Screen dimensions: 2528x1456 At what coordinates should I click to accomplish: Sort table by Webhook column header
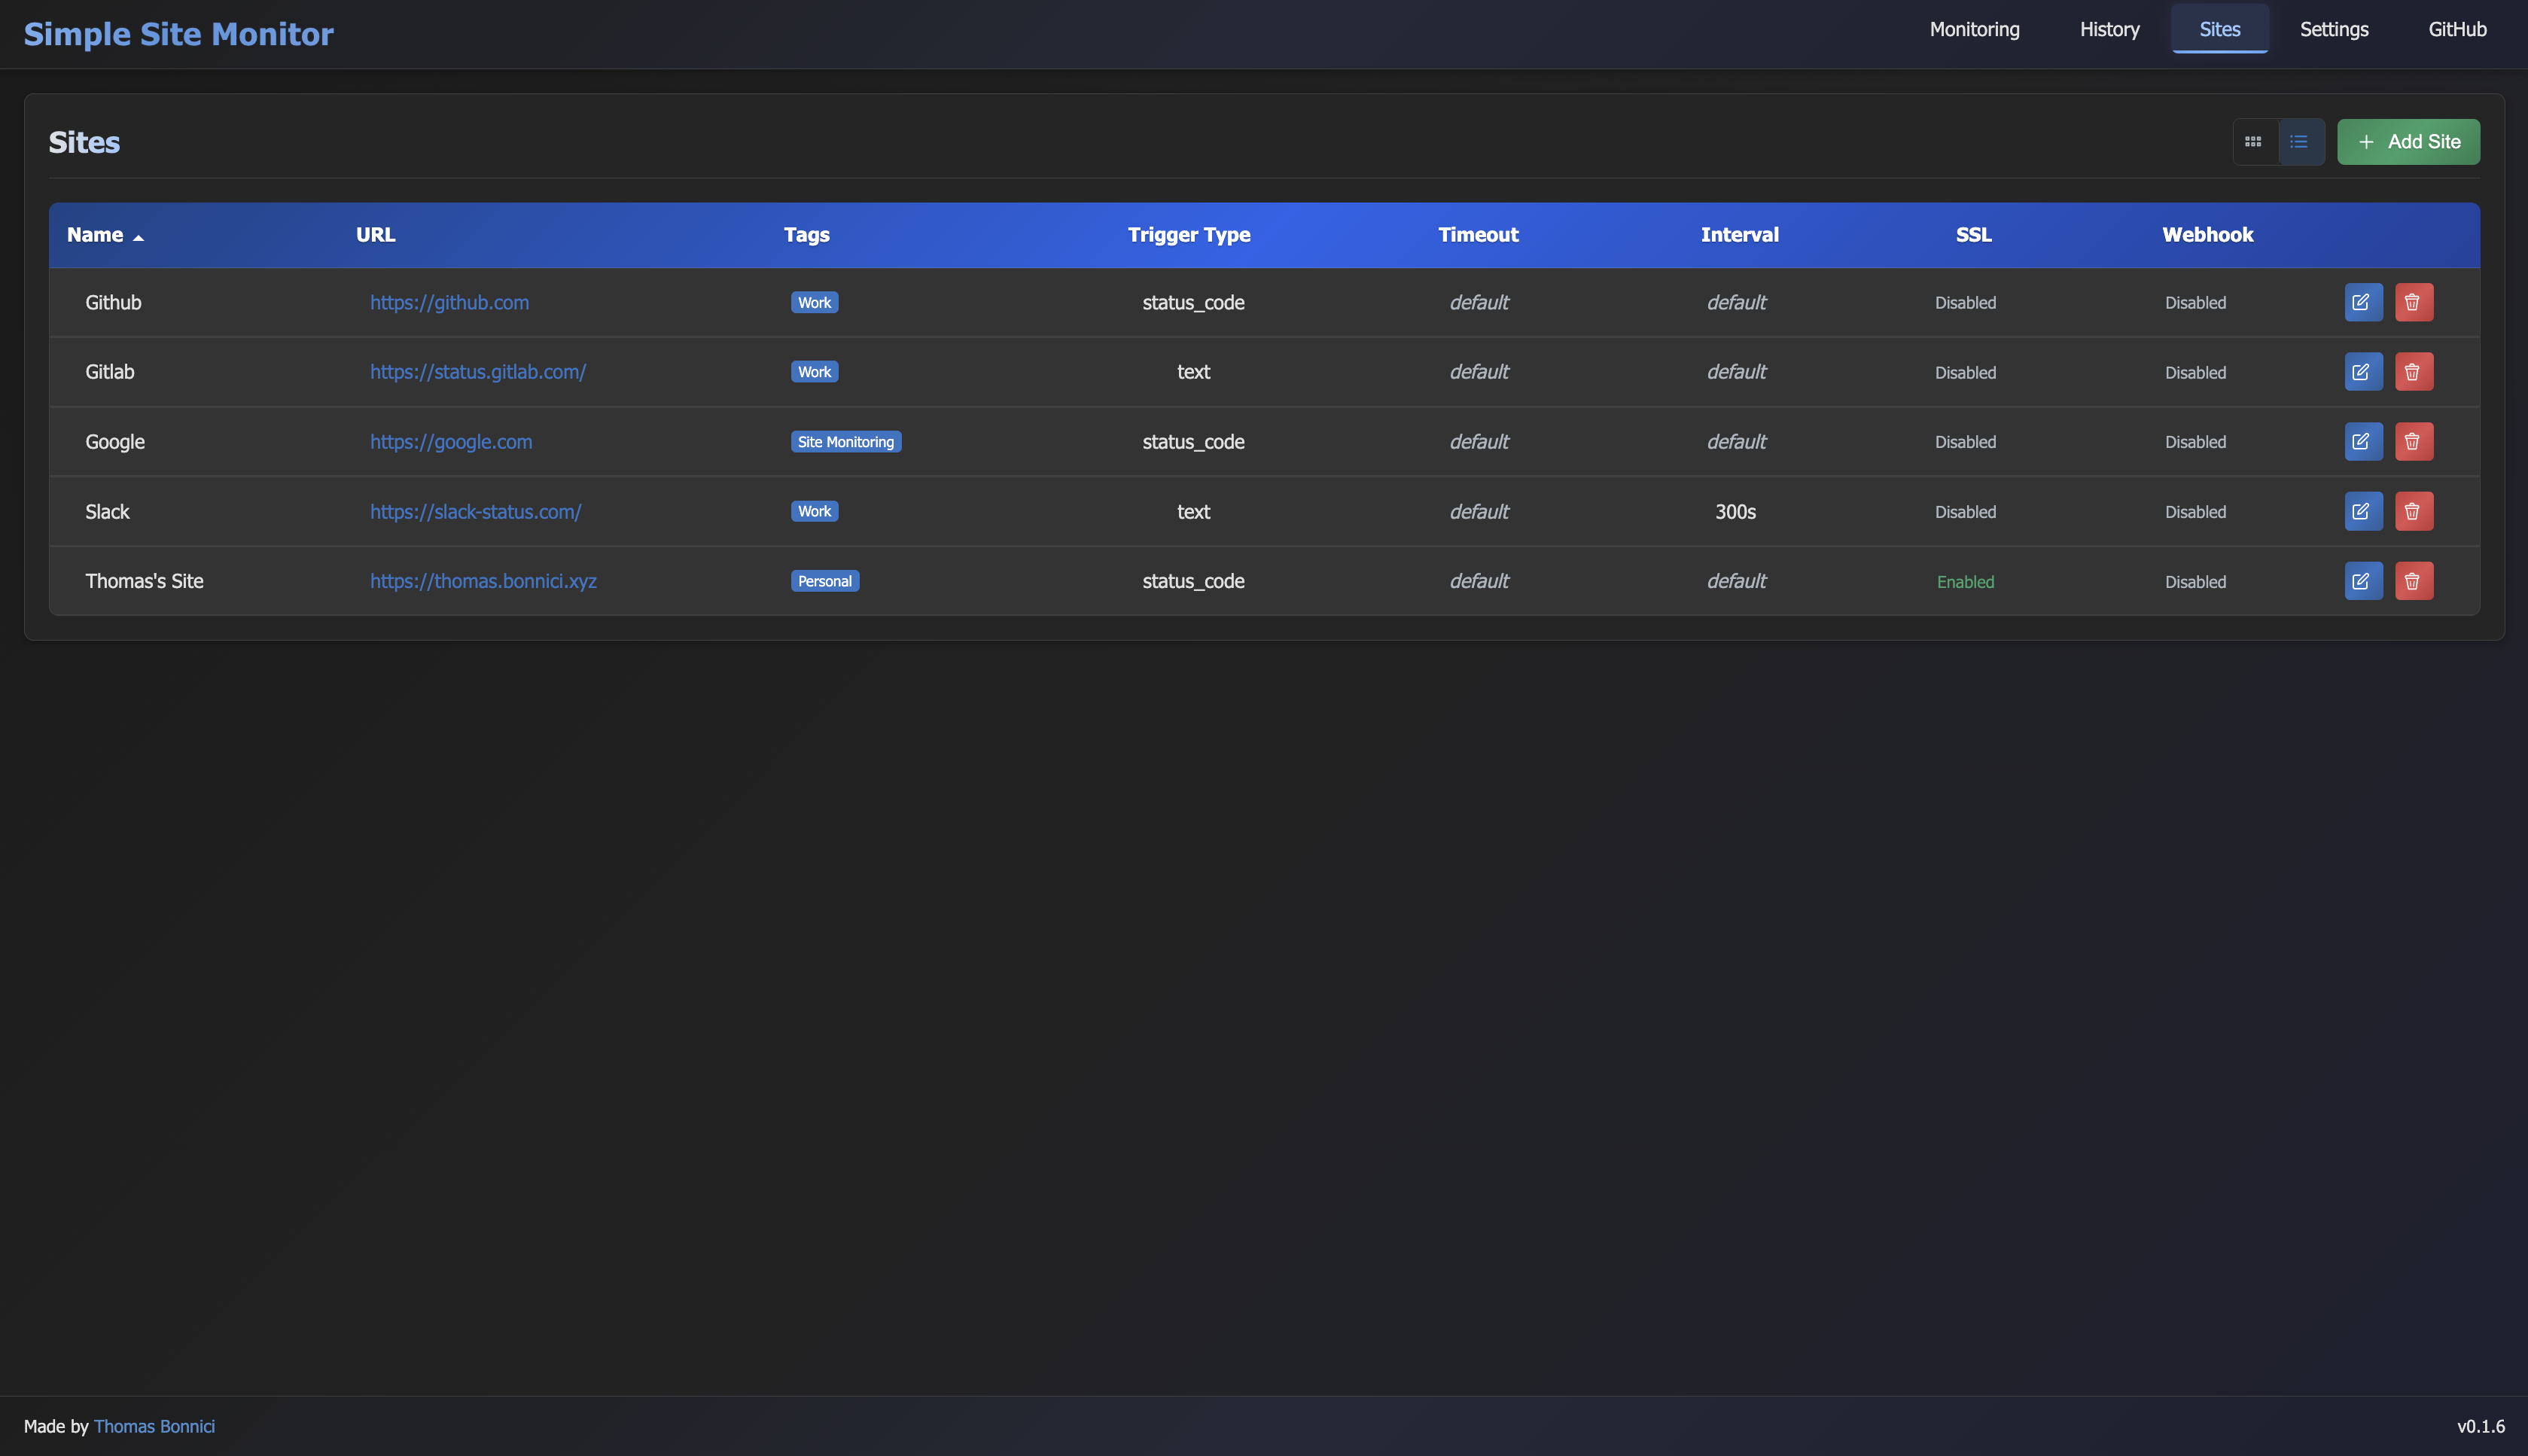pyautogui.click(x=2207, y=235)
